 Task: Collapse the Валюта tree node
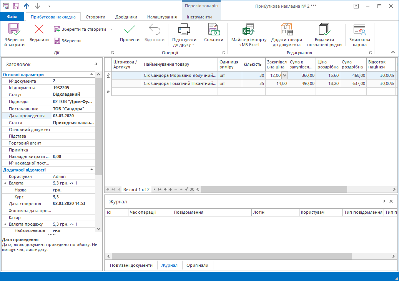(5, 183)
